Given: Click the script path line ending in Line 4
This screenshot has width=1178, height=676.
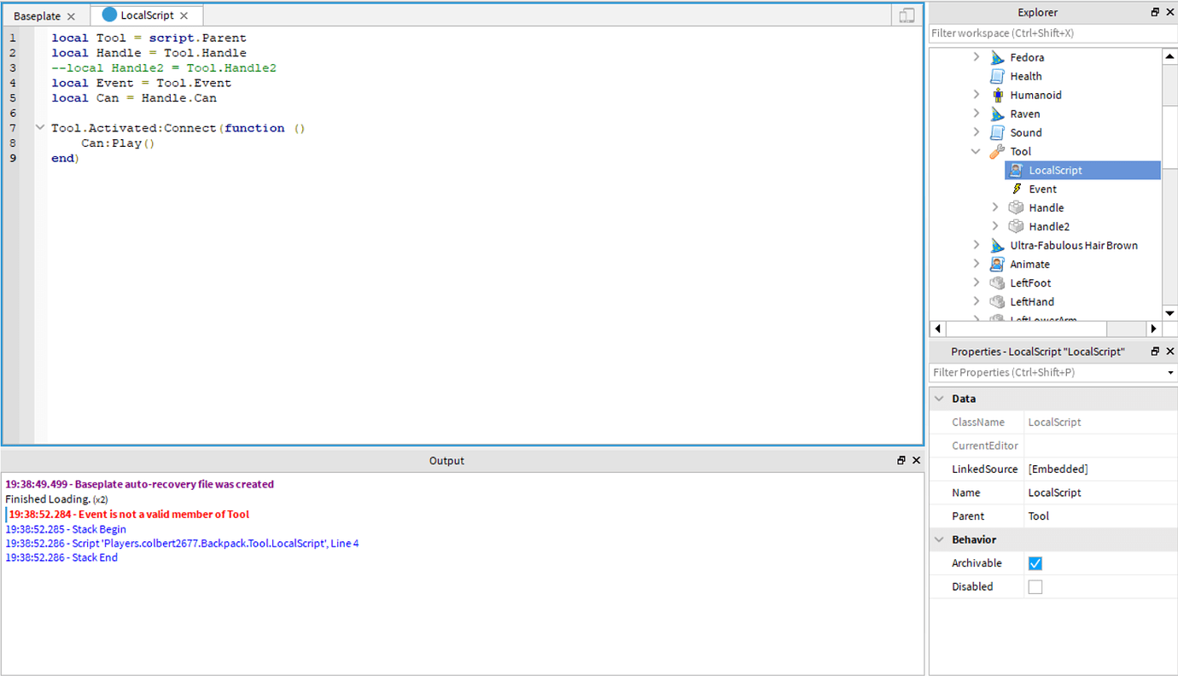Looking at the screenshot, I should point(182,543).
